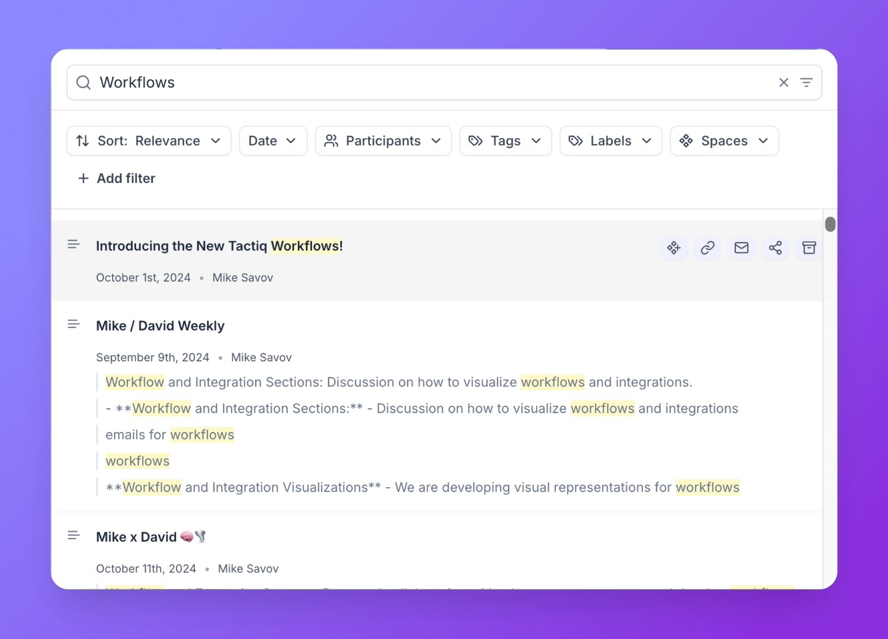Click the Add filter button

pyautogui.click(x=116, y=179)
